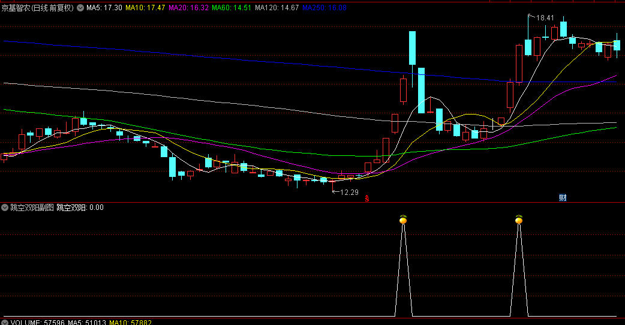Image resolution: width=625 pixels, height=325 pixels.
Task: Click the tall cyan candlestick above the blue MA250 line
Action: click(412, 48)
